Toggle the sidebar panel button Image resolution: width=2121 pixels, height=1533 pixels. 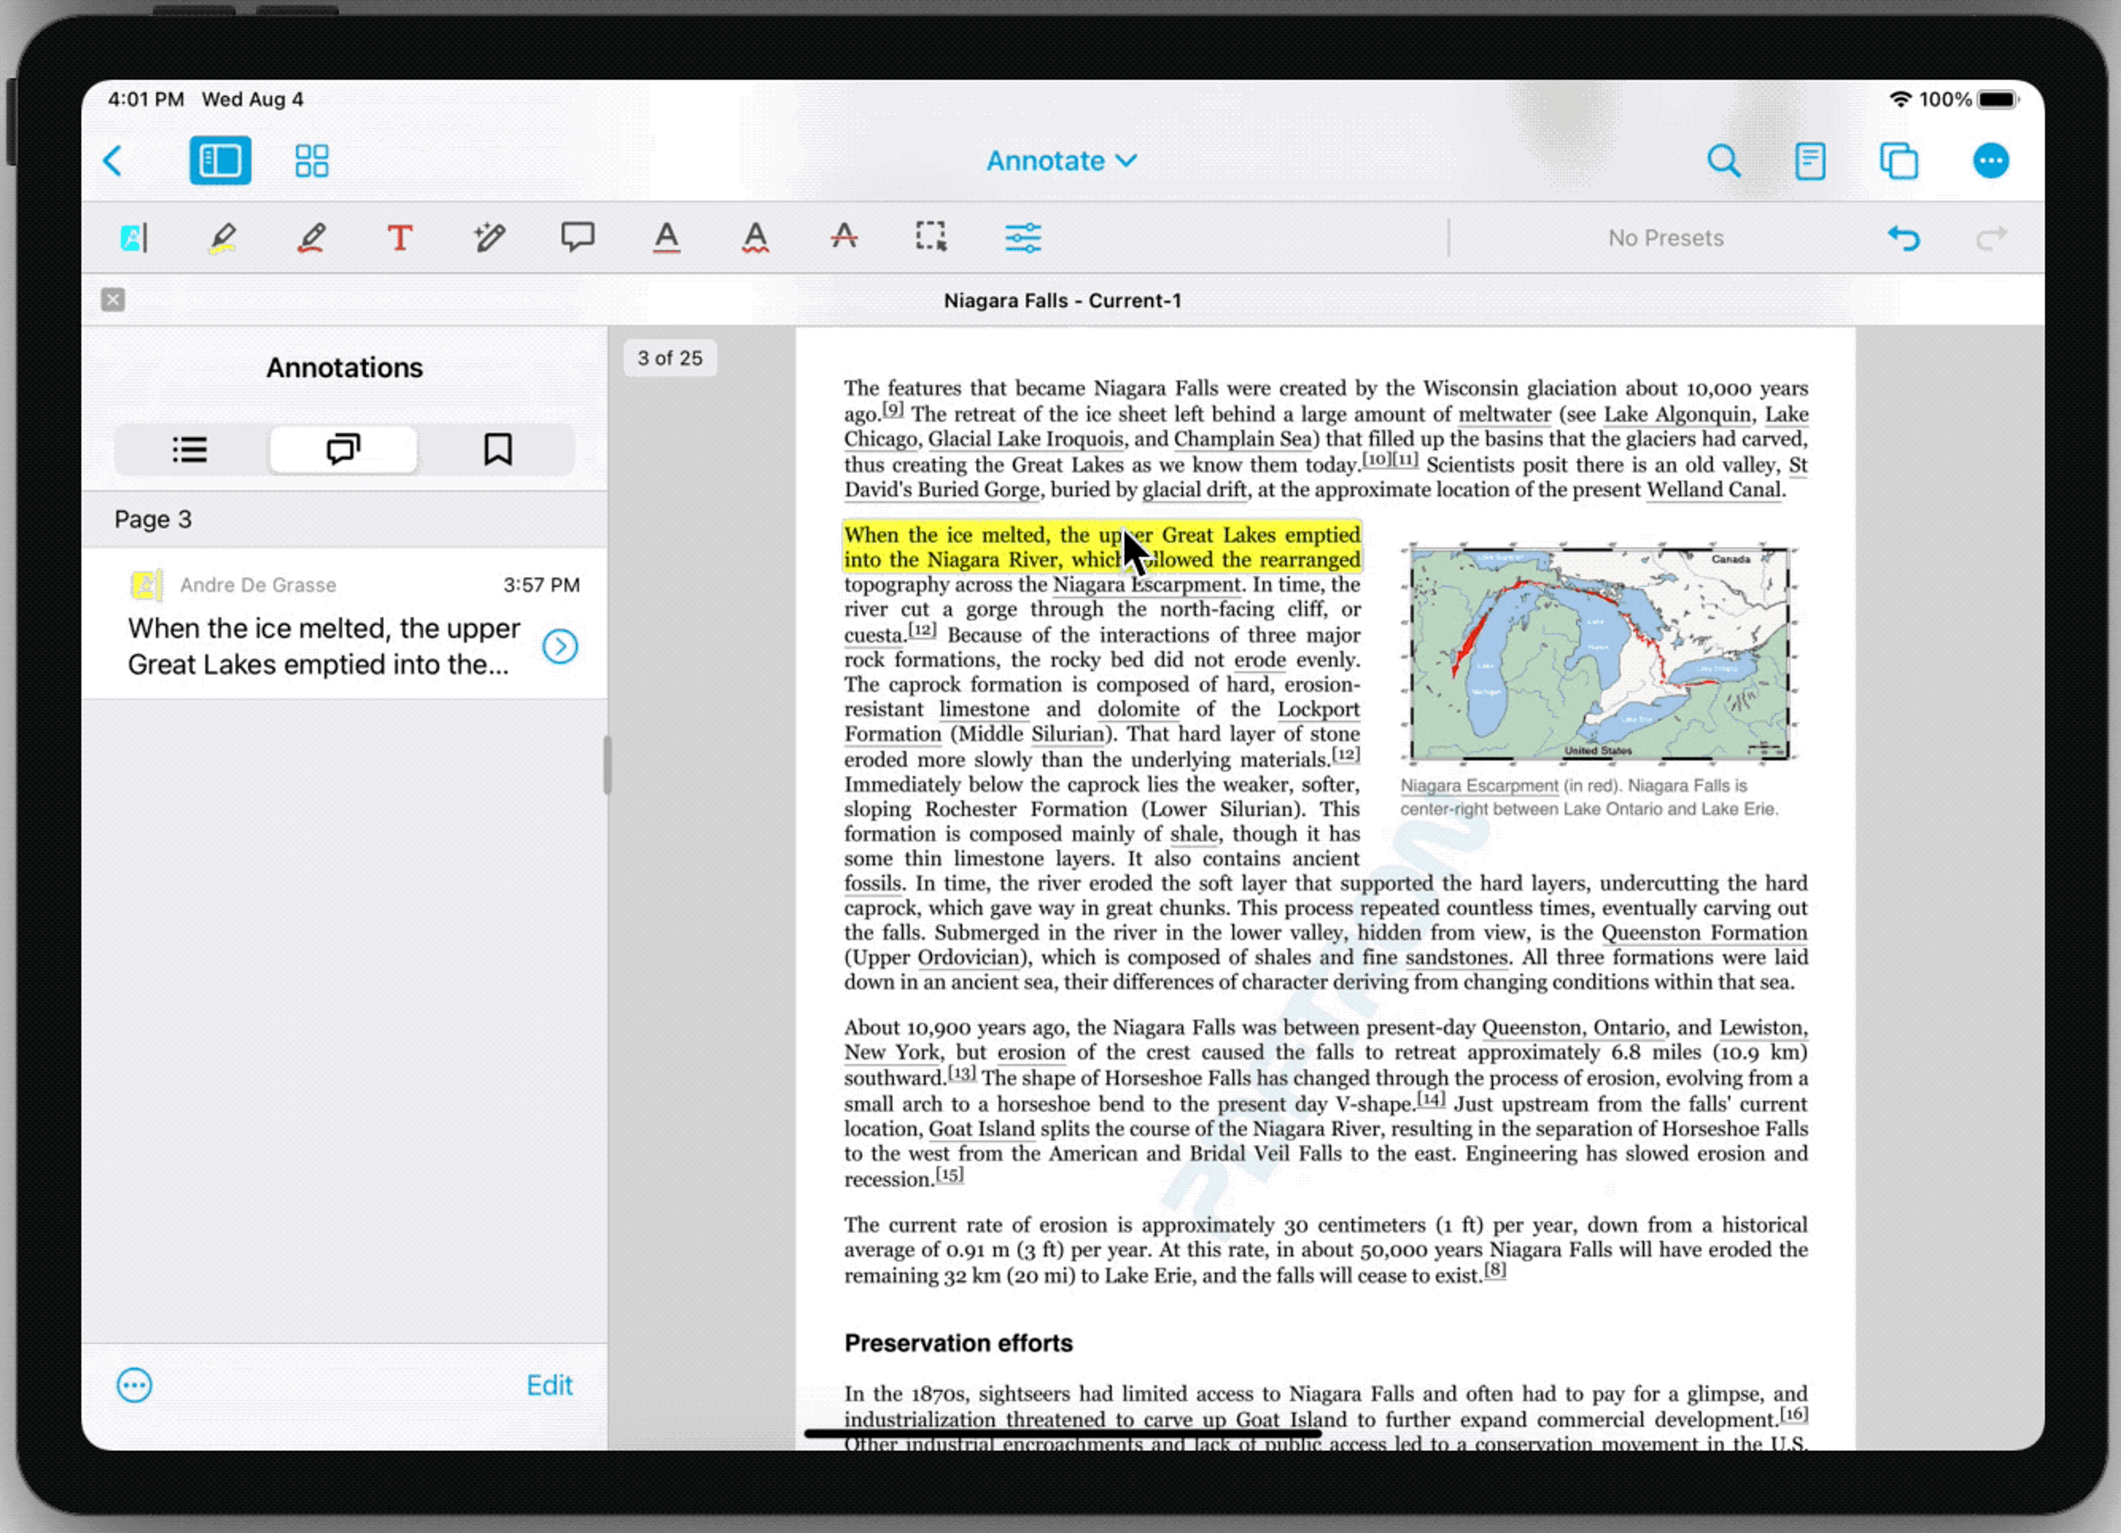pyautogui.click(x=220, y=161)
